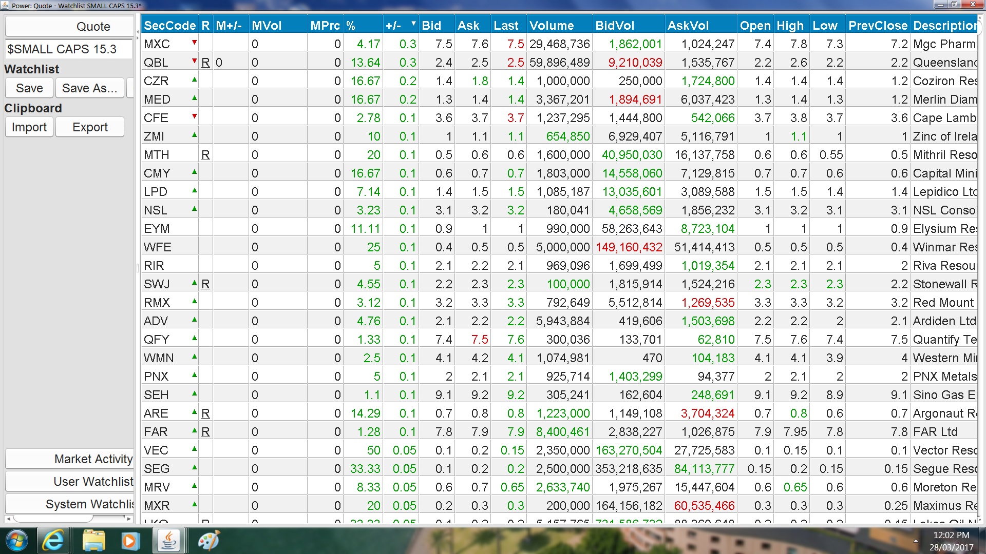
Task: Click green up arrow indicator for ZMI
Action: click(x=194, y=135)
